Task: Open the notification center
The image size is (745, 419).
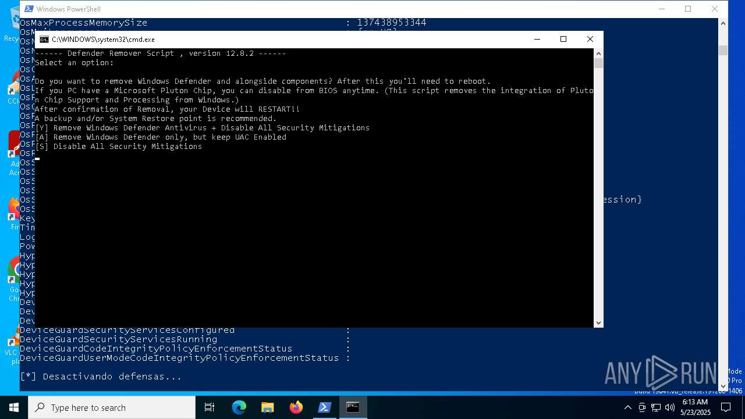Action: [726, 407]
